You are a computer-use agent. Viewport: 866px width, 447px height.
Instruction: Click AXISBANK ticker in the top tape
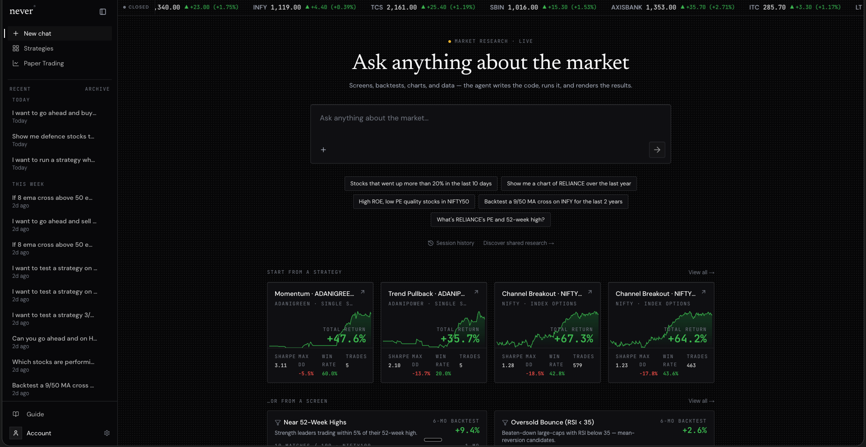673,7
